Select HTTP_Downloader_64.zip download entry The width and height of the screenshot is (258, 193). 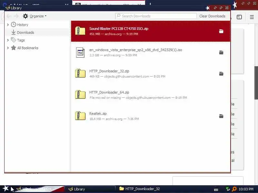click(151, 95)
